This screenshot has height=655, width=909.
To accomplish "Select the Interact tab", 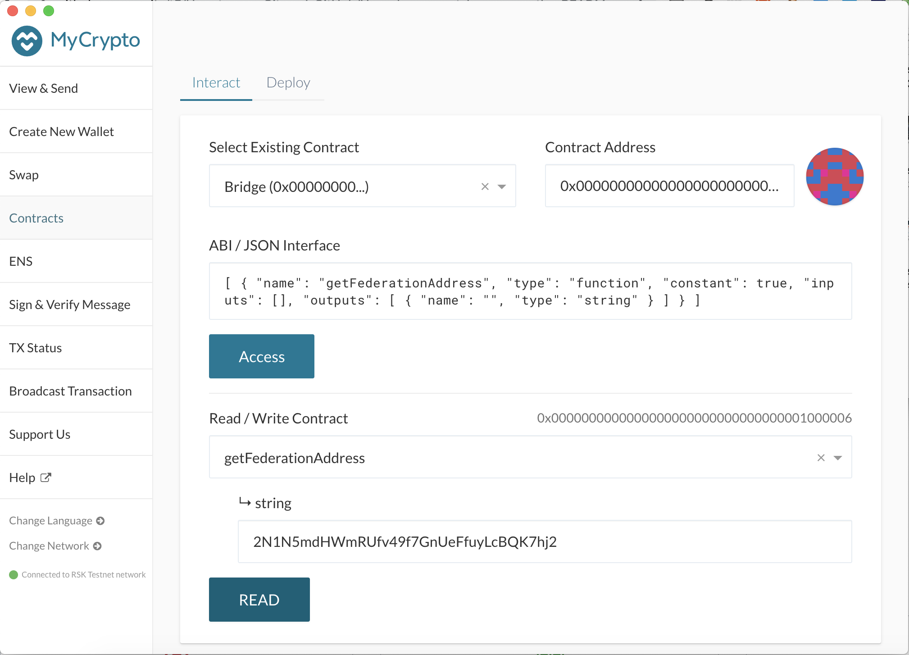I will click(215, 82).
